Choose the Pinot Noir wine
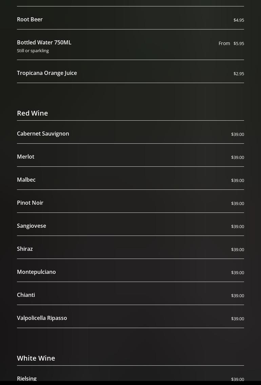Viewport: 261px width, 385px height. coord(30,203)
